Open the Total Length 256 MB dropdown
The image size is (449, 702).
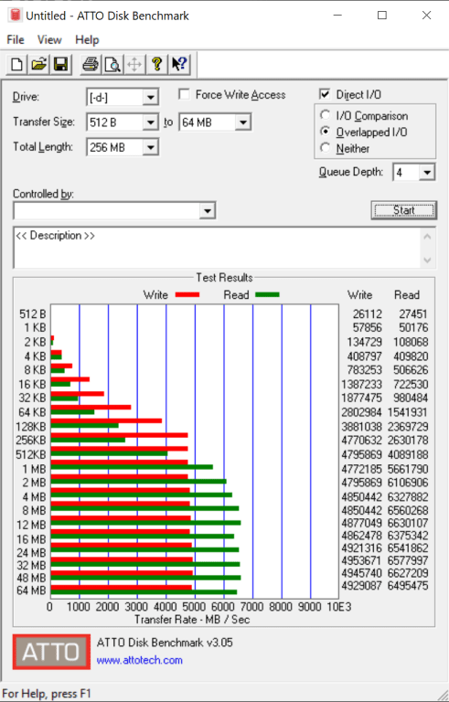click(x=150, y=147)
